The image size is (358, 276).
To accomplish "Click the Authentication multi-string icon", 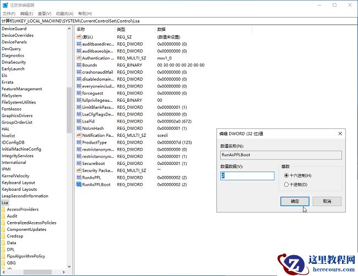I will pyautogui.click(x=79, y=58).
